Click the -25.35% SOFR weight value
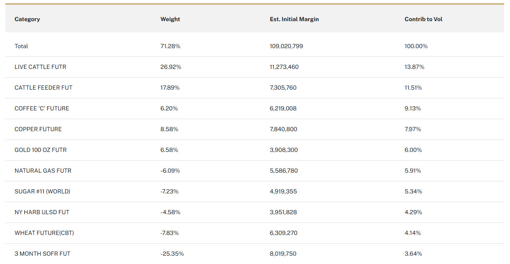This screenshot has height=264, width=510. click(172, 254)
